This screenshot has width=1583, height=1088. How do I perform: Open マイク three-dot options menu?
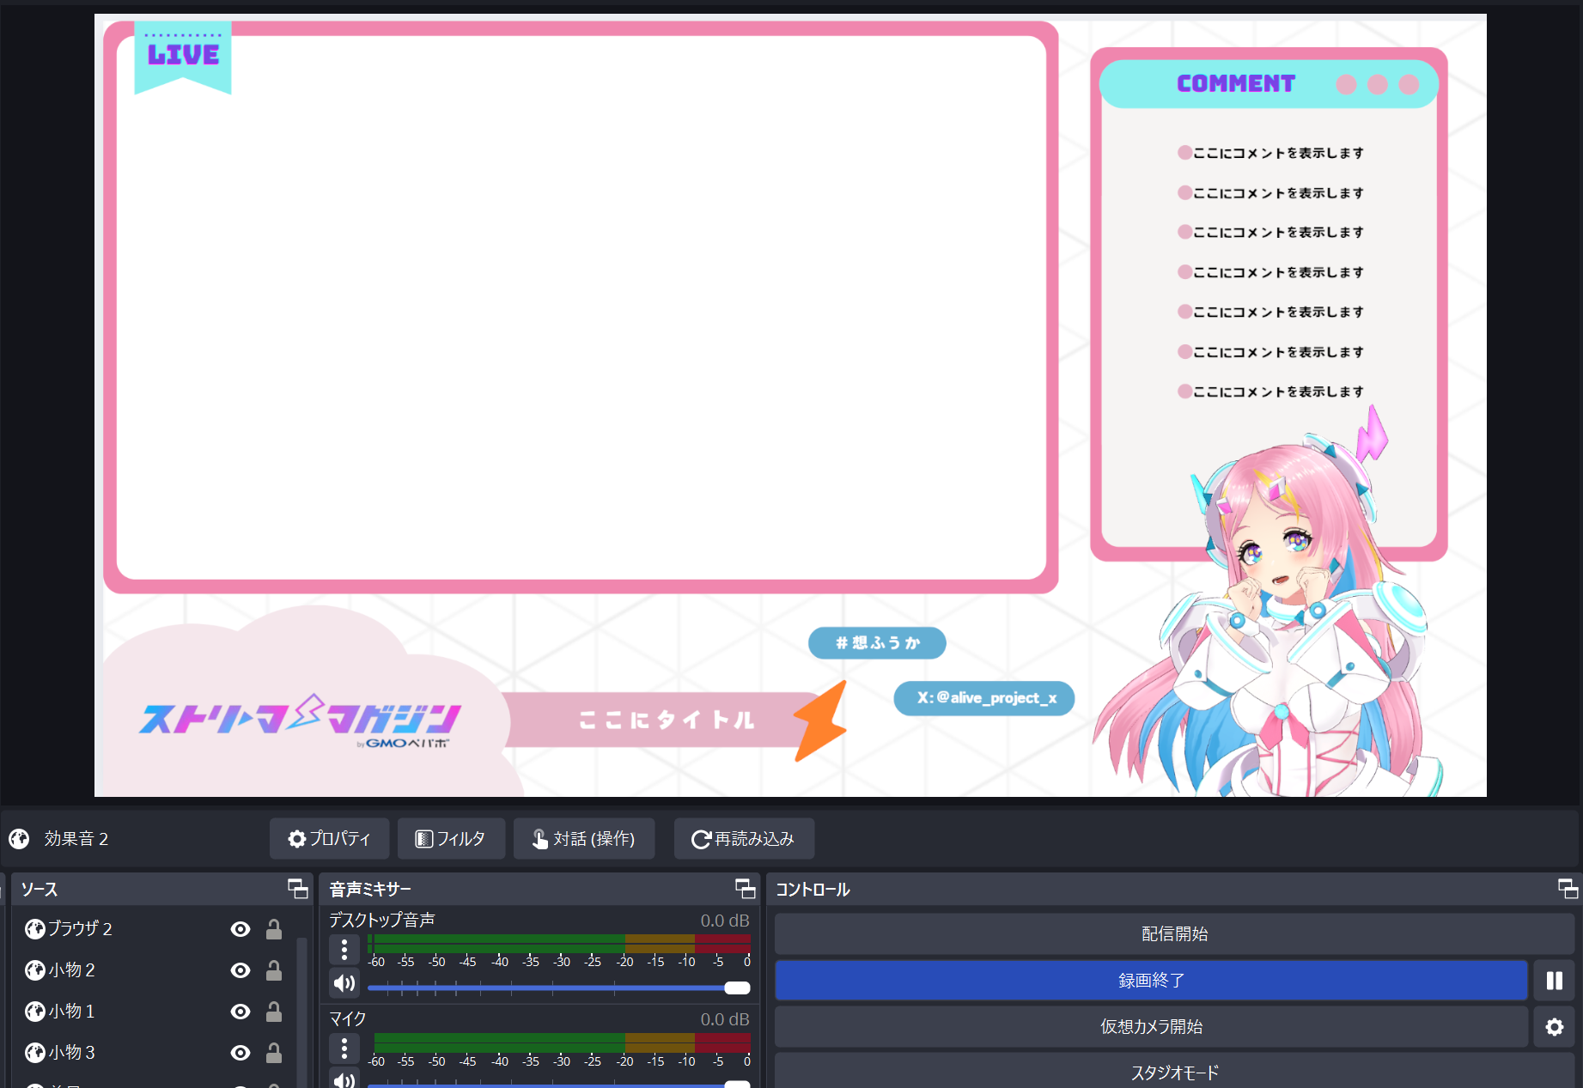pyautogui.click(x=344, y=1048)
